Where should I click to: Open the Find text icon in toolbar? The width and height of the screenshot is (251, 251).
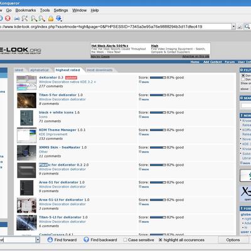pos(24,18)
